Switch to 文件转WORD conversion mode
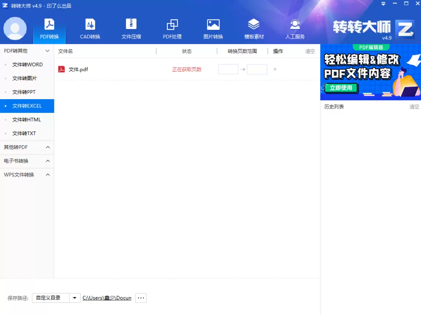 [x=28, y=64]
